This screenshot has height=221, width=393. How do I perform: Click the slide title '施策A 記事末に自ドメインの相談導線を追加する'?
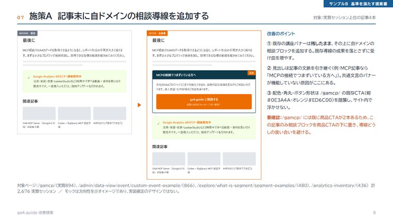[119, 16]
